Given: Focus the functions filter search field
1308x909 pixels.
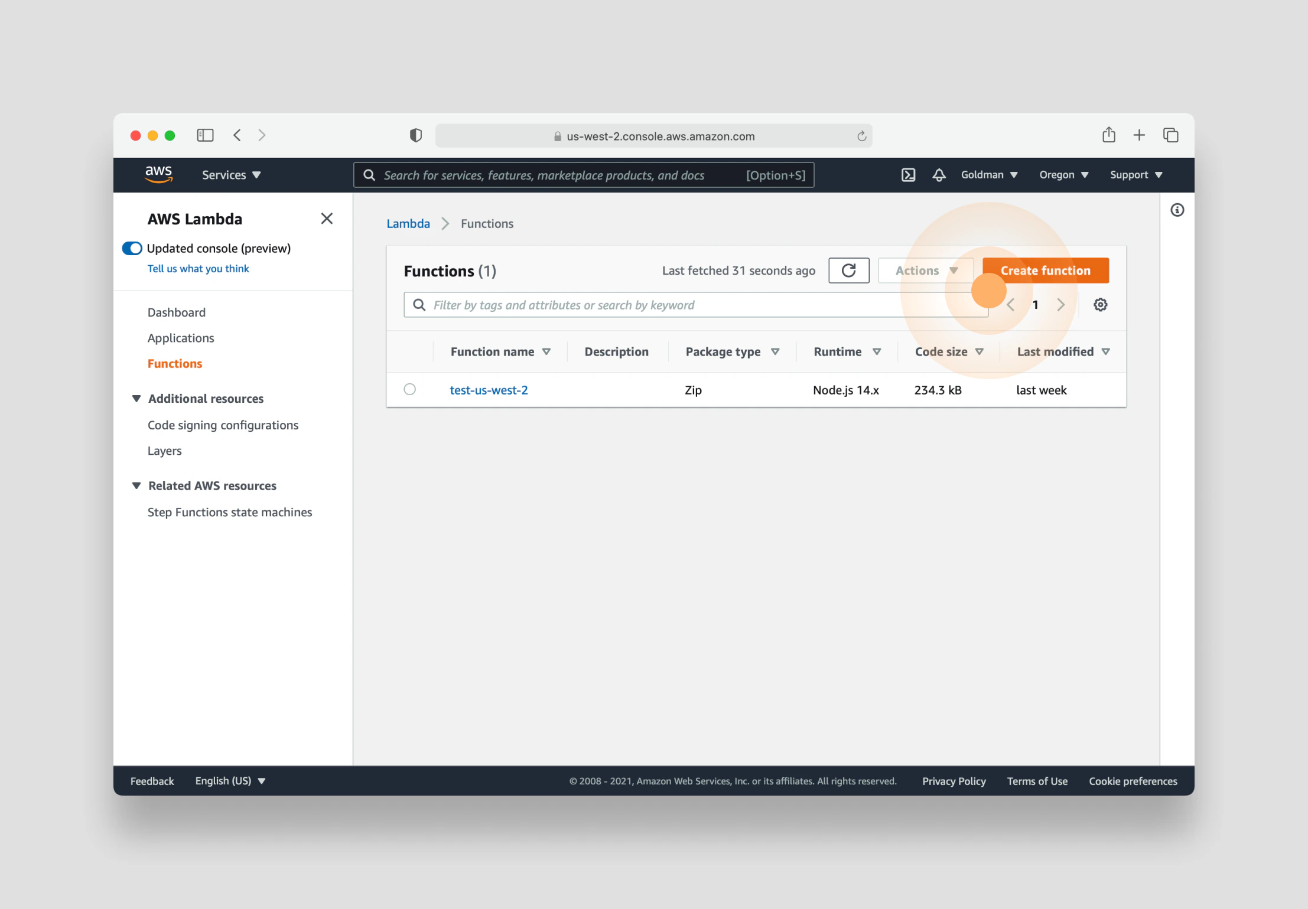Looking at the screenshot, I should click(x=696, y=305).
